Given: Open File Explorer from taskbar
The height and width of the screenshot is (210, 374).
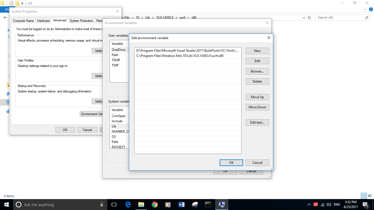Looking at the screenshot, I should (x=141, y=205).
